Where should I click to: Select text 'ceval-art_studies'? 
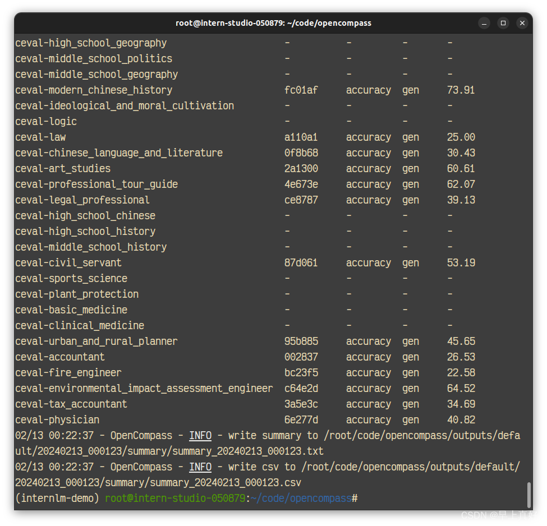click(63, 168)
